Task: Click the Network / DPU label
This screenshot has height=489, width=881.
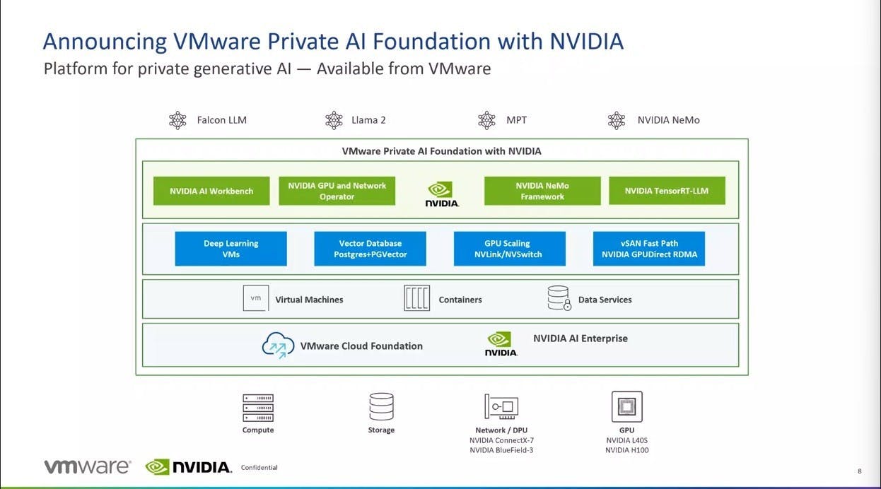Action: [x=501, y=430]
